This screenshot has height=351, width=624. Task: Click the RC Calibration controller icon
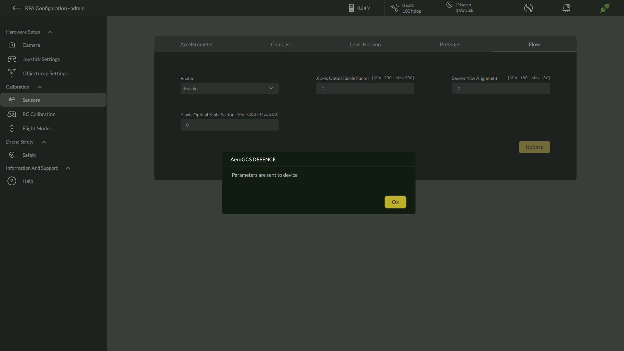12,114
